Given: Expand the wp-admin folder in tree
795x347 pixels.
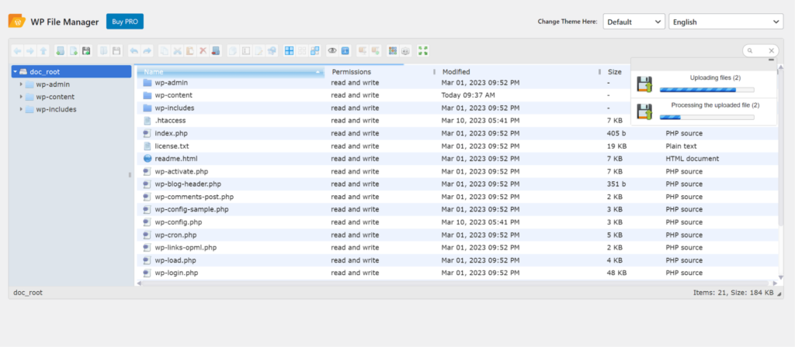Looking at the screenshot, I should 21,84.
